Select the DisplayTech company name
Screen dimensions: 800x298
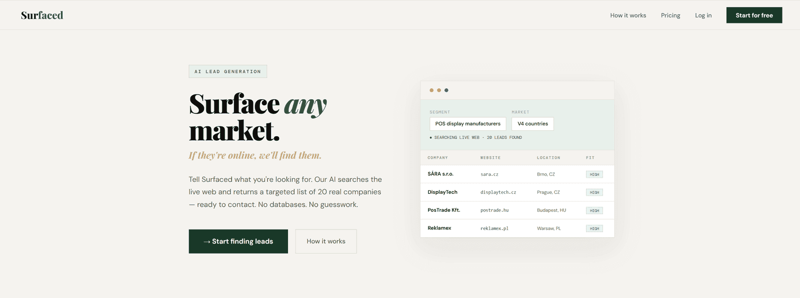[442, 192]
